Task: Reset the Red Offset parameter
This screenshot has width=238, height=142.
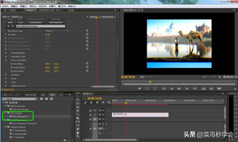Action: (87, 64)
